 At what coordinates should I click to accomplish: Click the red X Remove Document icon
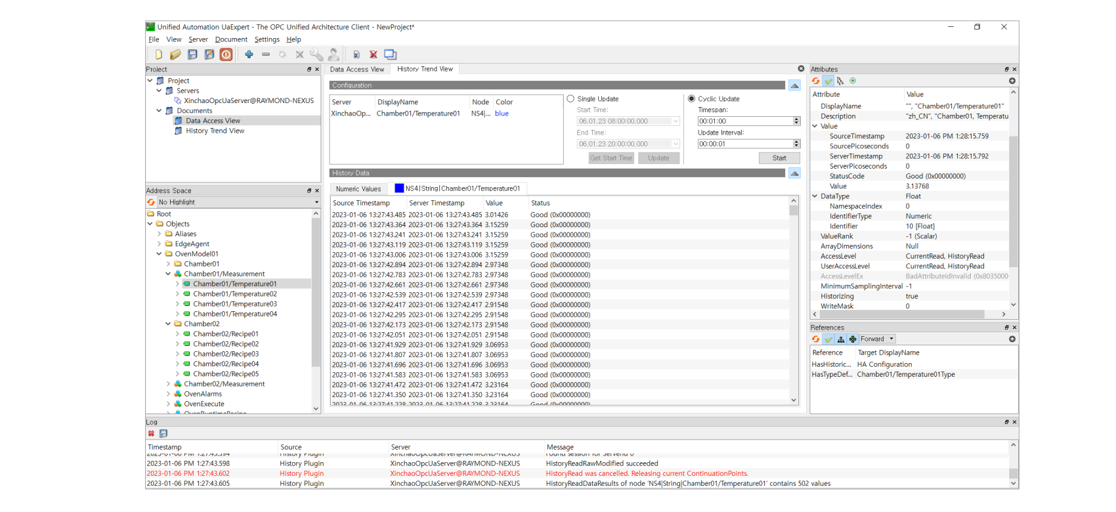point(373,54)
